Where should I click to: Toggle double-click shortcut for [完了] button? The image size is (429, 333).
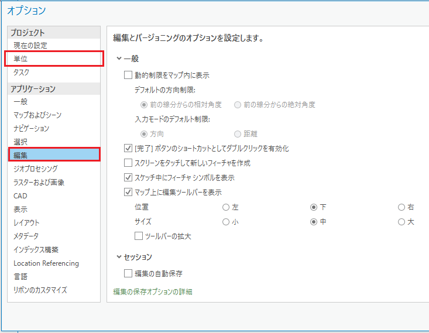[x=128, y=148]
